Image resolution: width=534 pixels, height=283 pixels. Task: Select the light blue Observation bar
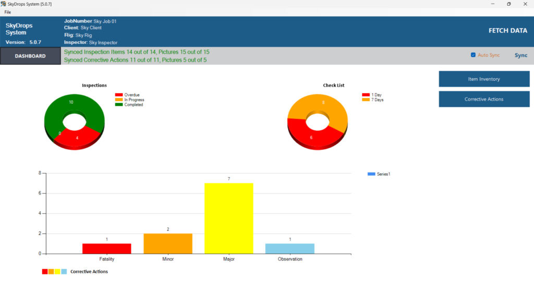pyautogui.click(x=289, y=249)
